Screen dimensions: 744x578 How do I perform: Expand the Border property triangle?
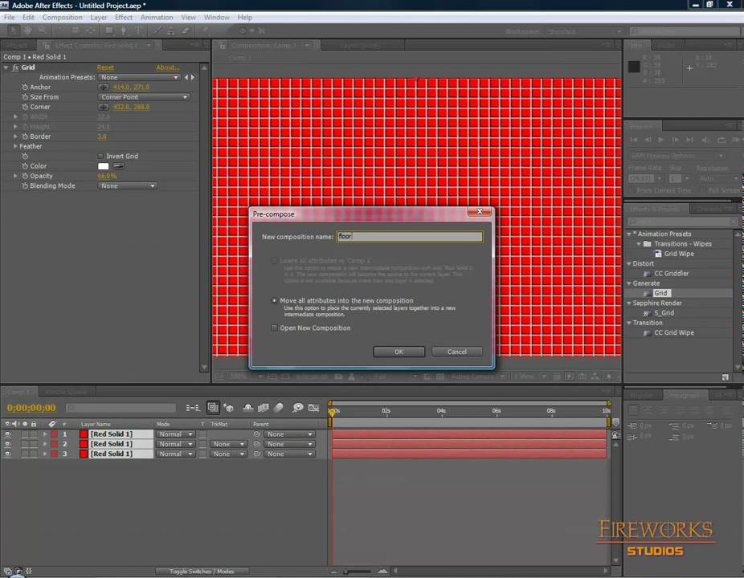pyautogui.click(x=15, y=136)
